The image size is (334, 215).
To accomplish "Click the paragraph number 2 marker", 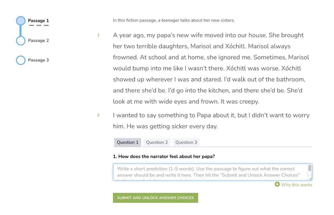I will (x=98, y=115).
